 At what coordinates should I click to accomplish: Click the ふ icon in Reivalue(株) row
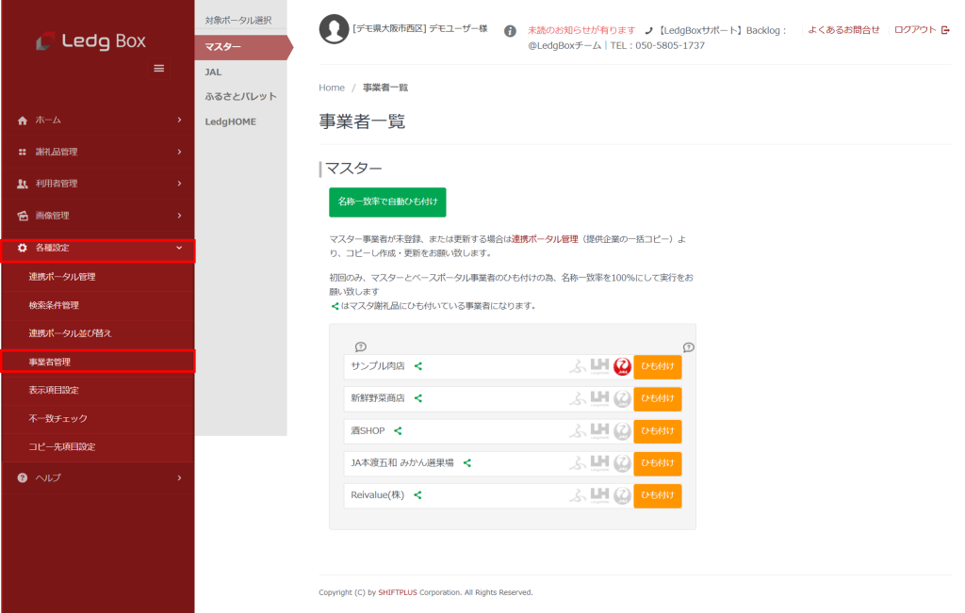tap(577, 495)
